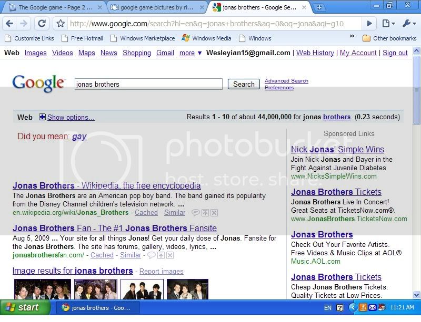The height and width of the screenshot is (322, 421).
Task: Close the 'jonas brothers - Google Search' tab
Action: 304,7
